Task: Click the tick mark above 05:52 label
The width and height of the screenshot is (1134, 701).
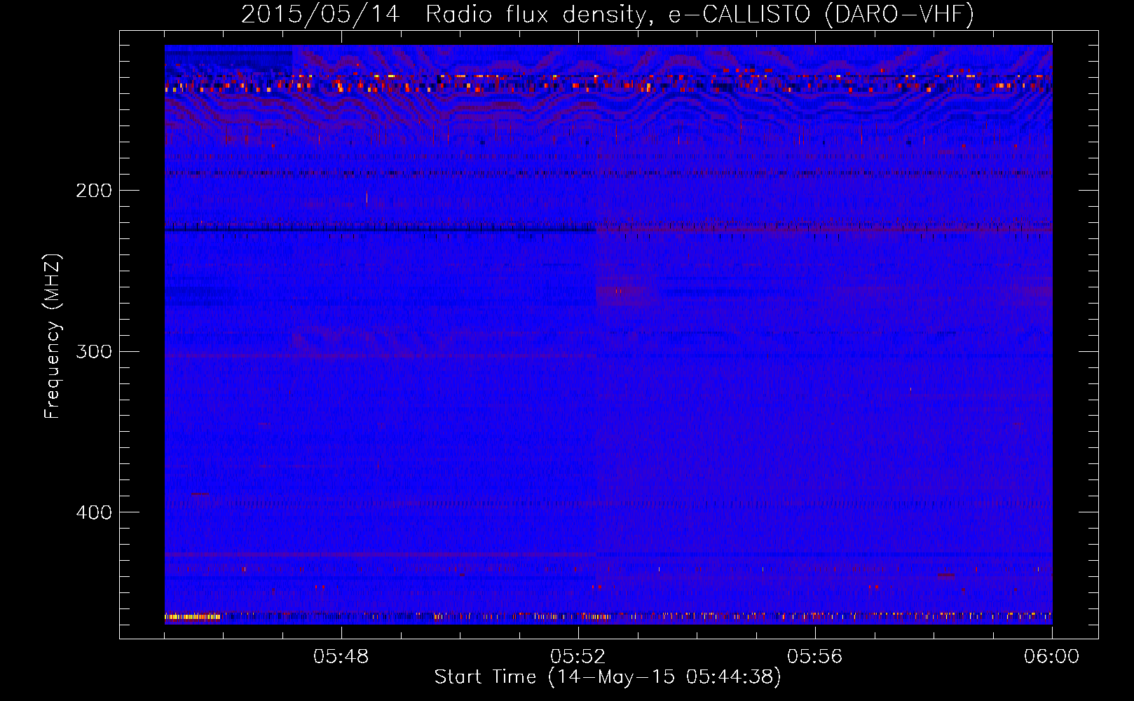Action: click(579, 632)
